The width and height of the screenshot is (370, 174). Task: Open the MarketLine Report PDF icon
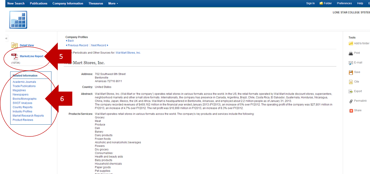(x=15, y=56)
